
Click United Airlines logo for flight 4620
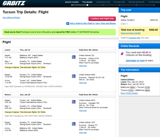click(x=74, y=76)
